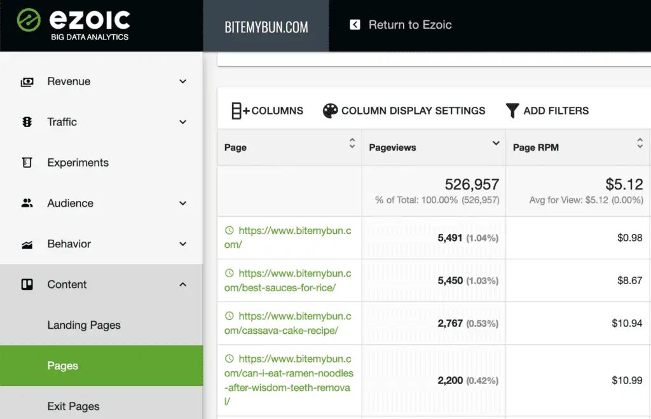
Task: Click the palette icon for column display
Action: point(330,111)
